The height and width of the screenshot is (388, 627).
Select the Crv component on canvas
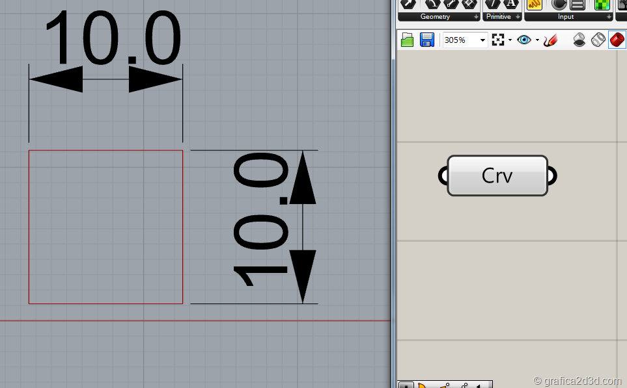[x=497, y=175]
